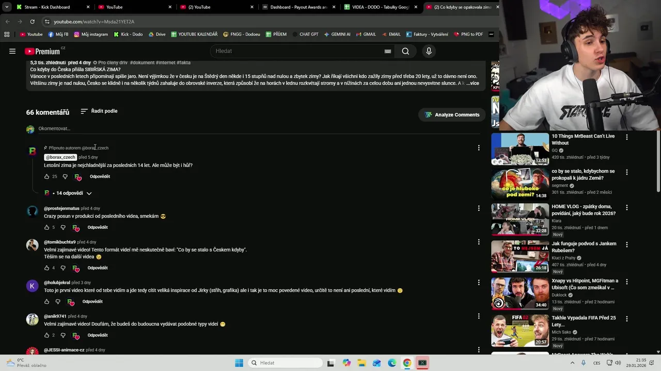Like the @prostejenmatus comment
This screenshot has width=661, height=371.
pyautogui.click(x=46, y=227)
